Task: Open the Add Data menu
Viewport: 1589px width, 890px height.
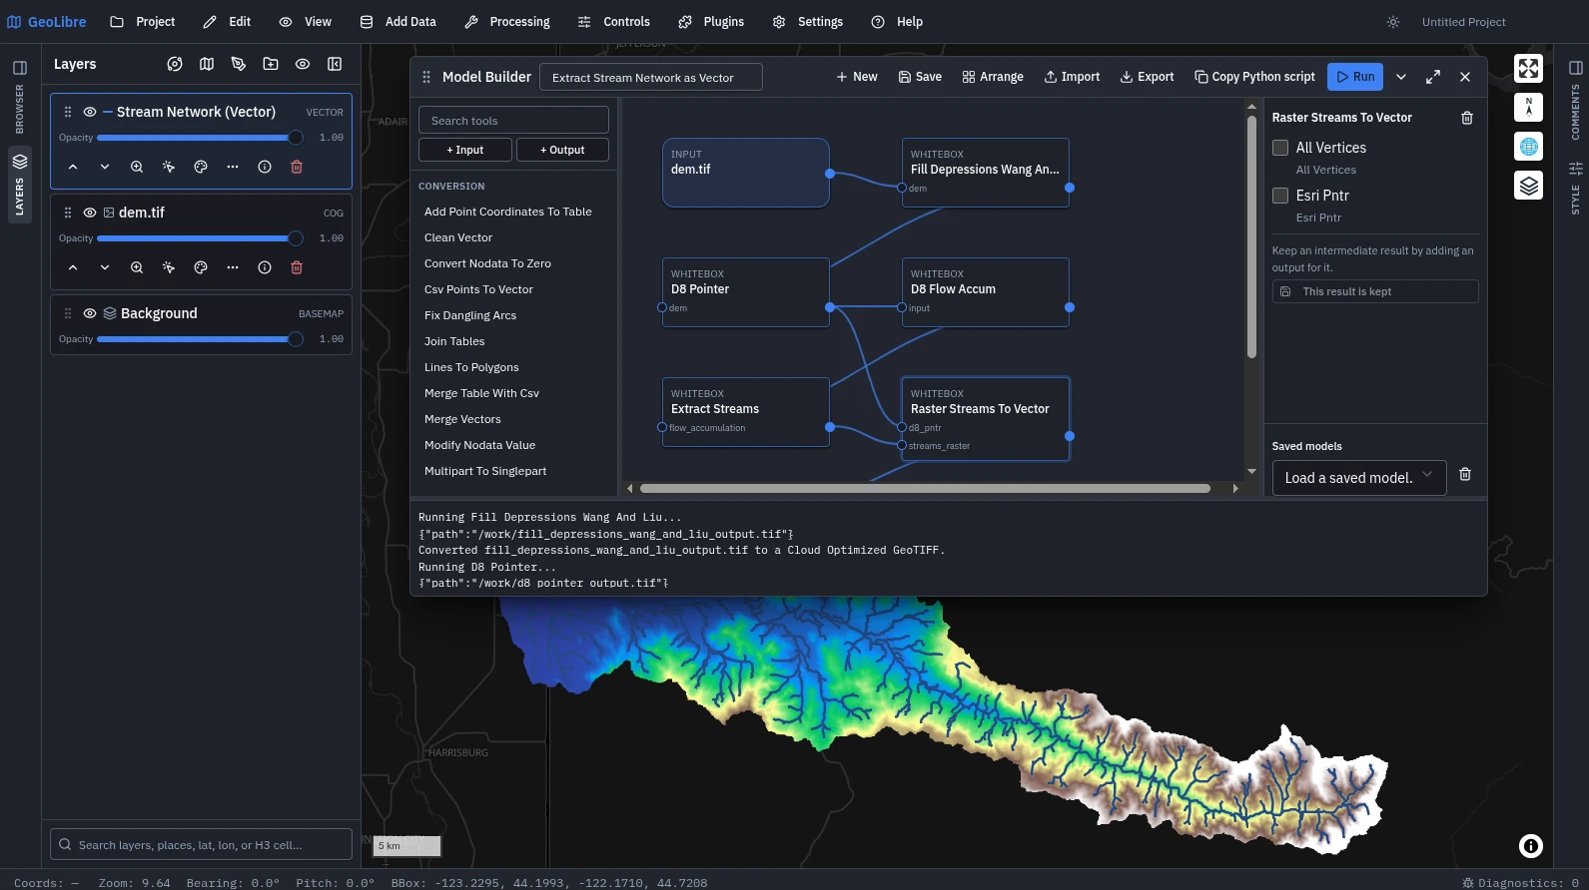Action: 398,22
